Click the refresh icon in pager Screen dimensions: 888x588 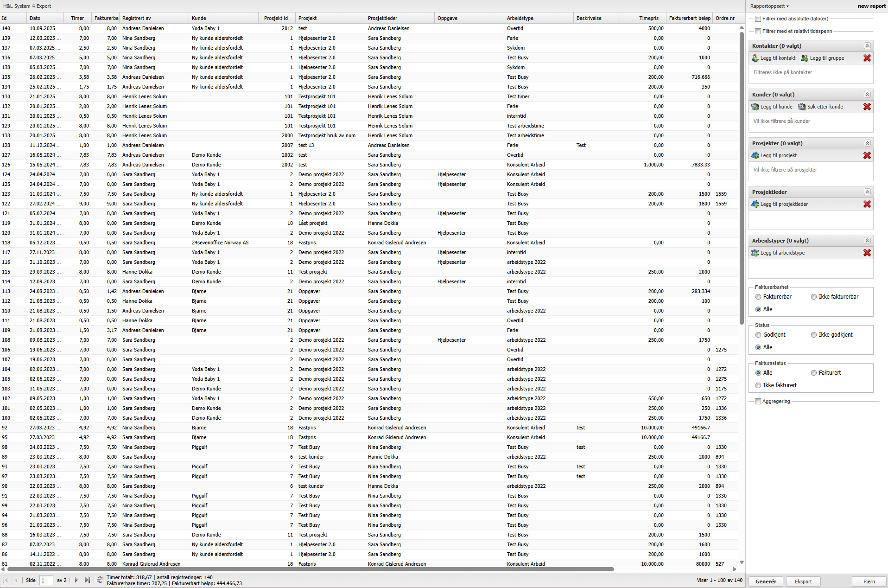(x=100, y=580)
